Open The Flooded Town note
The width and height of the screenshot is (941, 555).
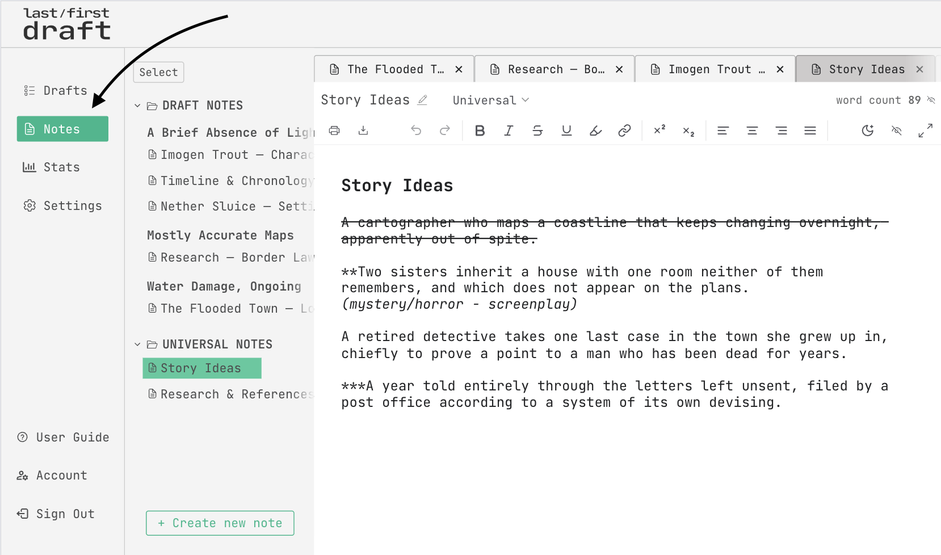pos(230,309)
